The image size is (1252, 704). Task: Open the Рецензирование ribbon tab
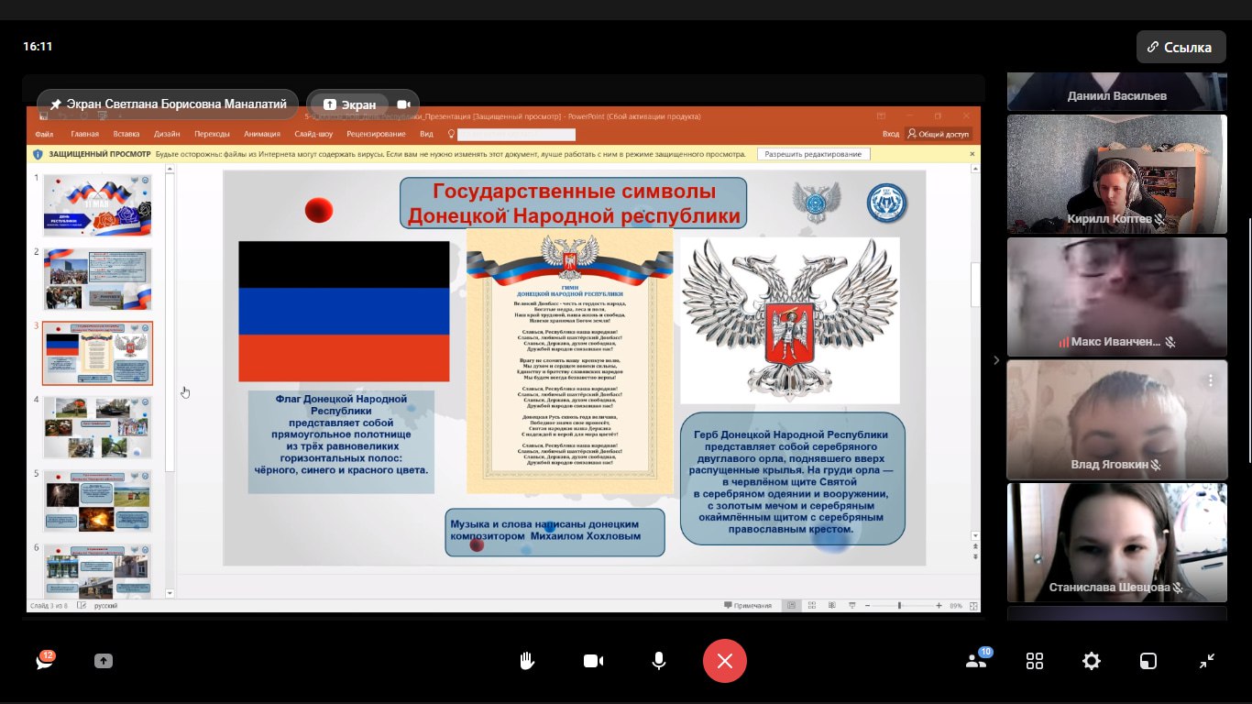click(376, 134)
